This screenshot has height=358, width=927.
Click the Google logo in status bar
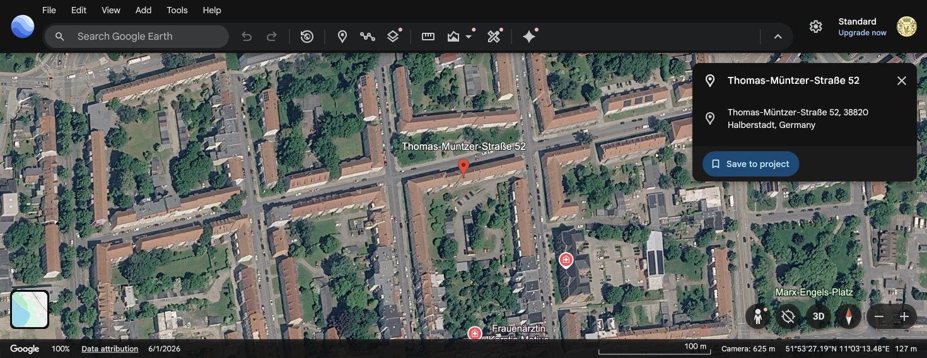click(25, 349)
